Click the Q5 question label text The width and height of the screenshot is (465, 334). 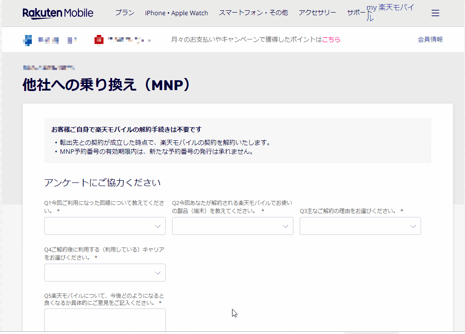point(104,299)
